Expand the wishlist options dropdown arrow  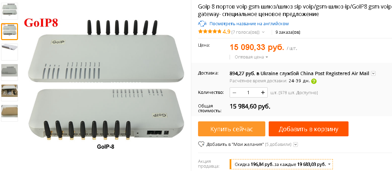(x=296, y=144)
